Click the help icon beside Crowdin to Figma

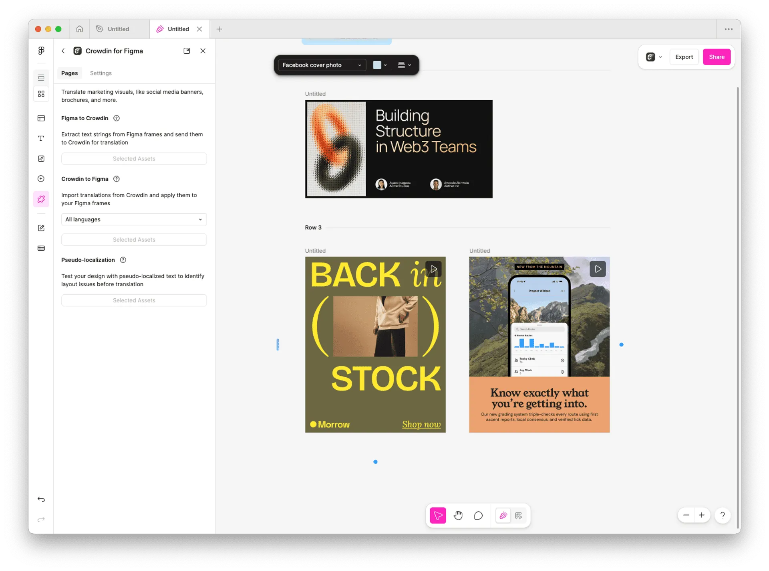click(x=117, y=179)
